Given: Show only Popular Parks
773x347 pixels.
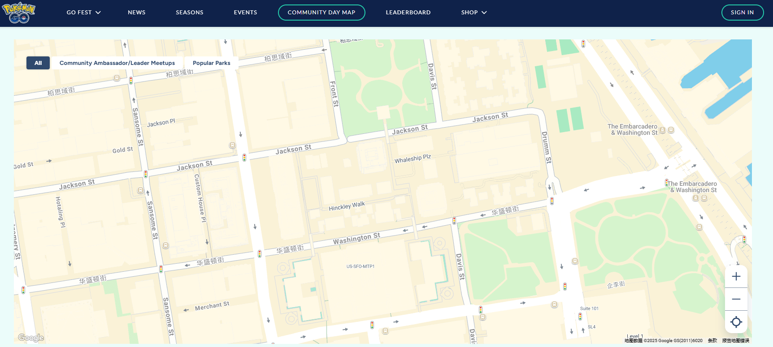Looking at the screenshot, I should tap(211, 63).
